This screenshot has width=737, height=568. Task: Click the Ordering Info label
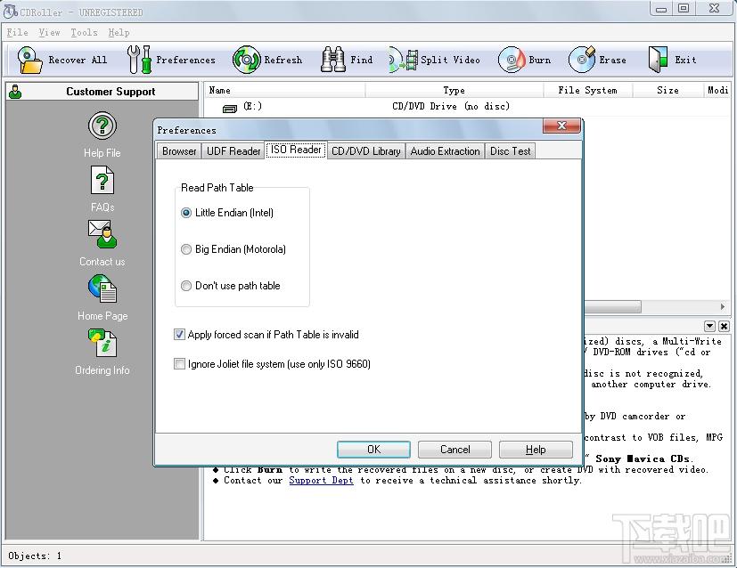(102, 370)
